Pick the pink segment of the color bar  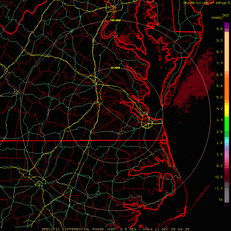[227, 156]
